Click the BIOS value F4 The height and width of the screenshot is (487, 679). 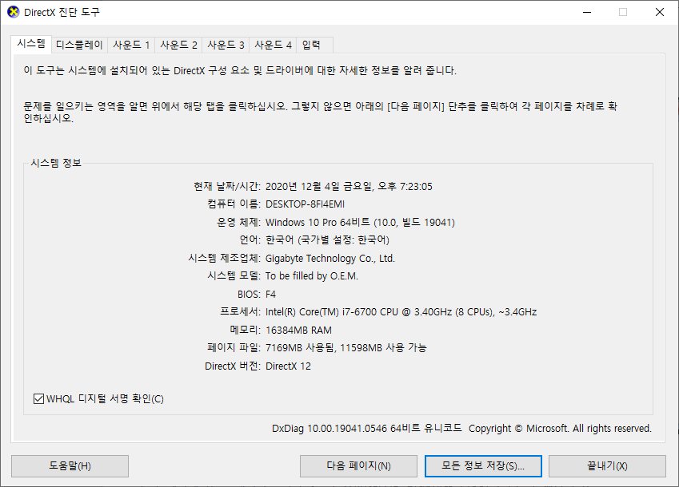point(270,295)
